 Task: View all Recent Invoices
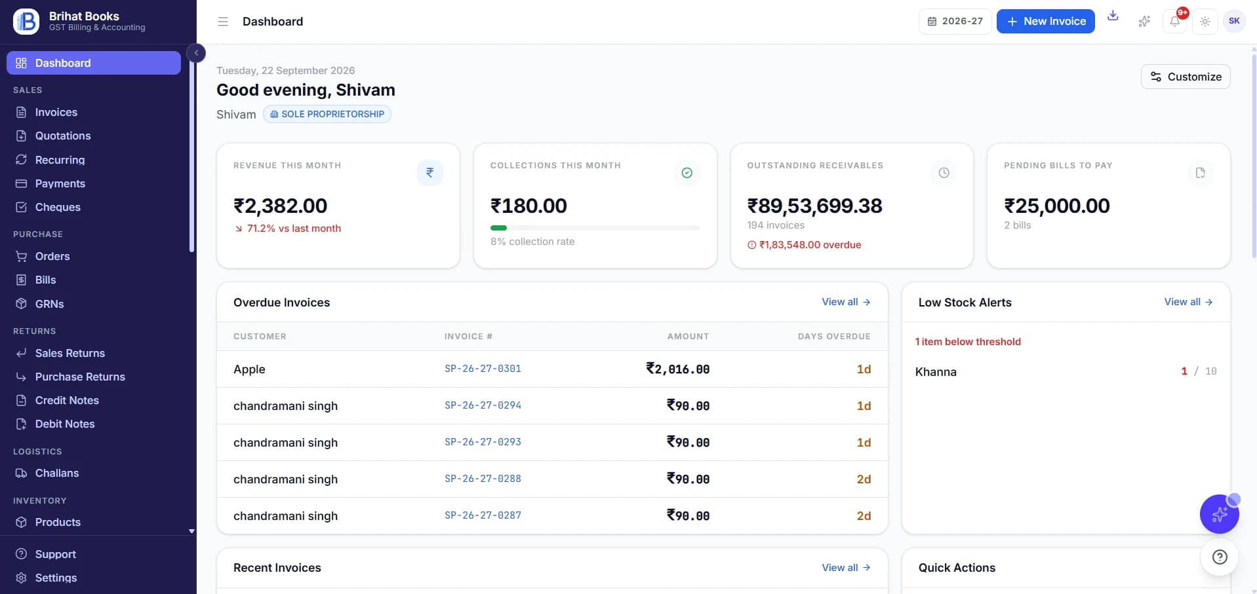pos(846,568)
